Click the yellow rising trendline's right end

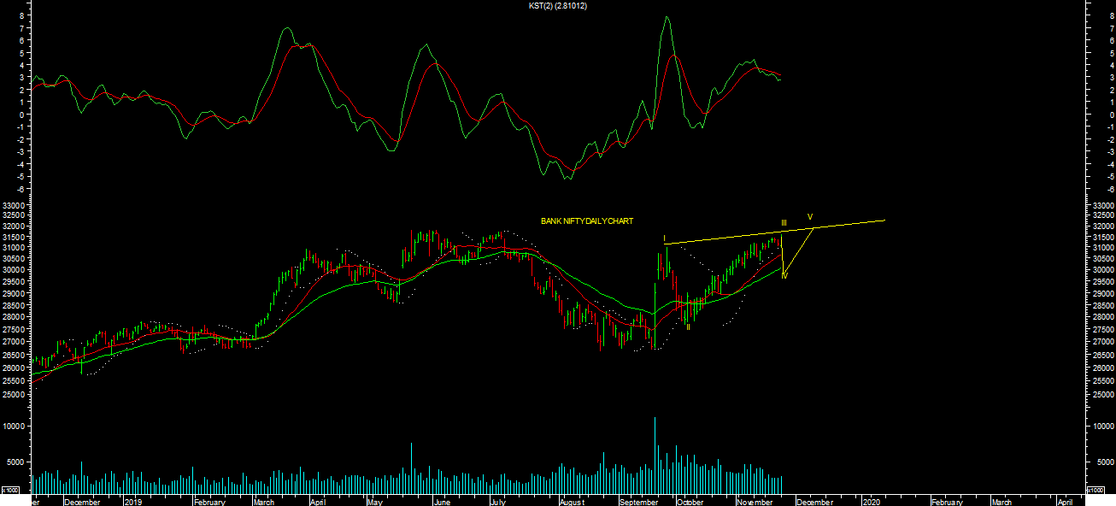click(x=883, y=221)
